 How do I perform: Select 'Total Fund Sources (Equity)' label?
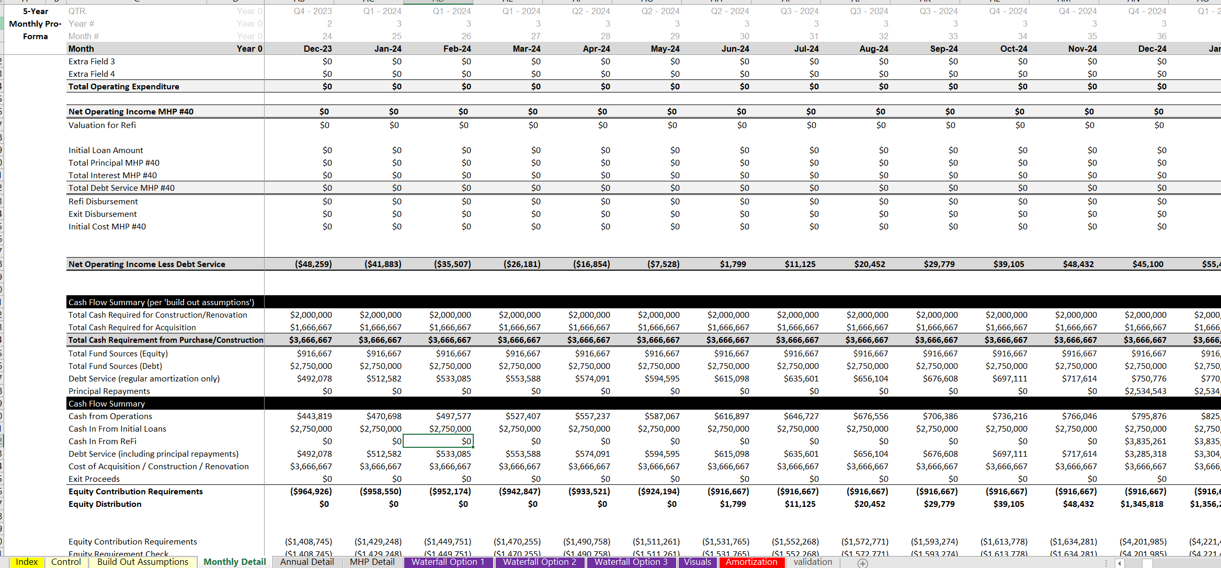pos(118,353)
